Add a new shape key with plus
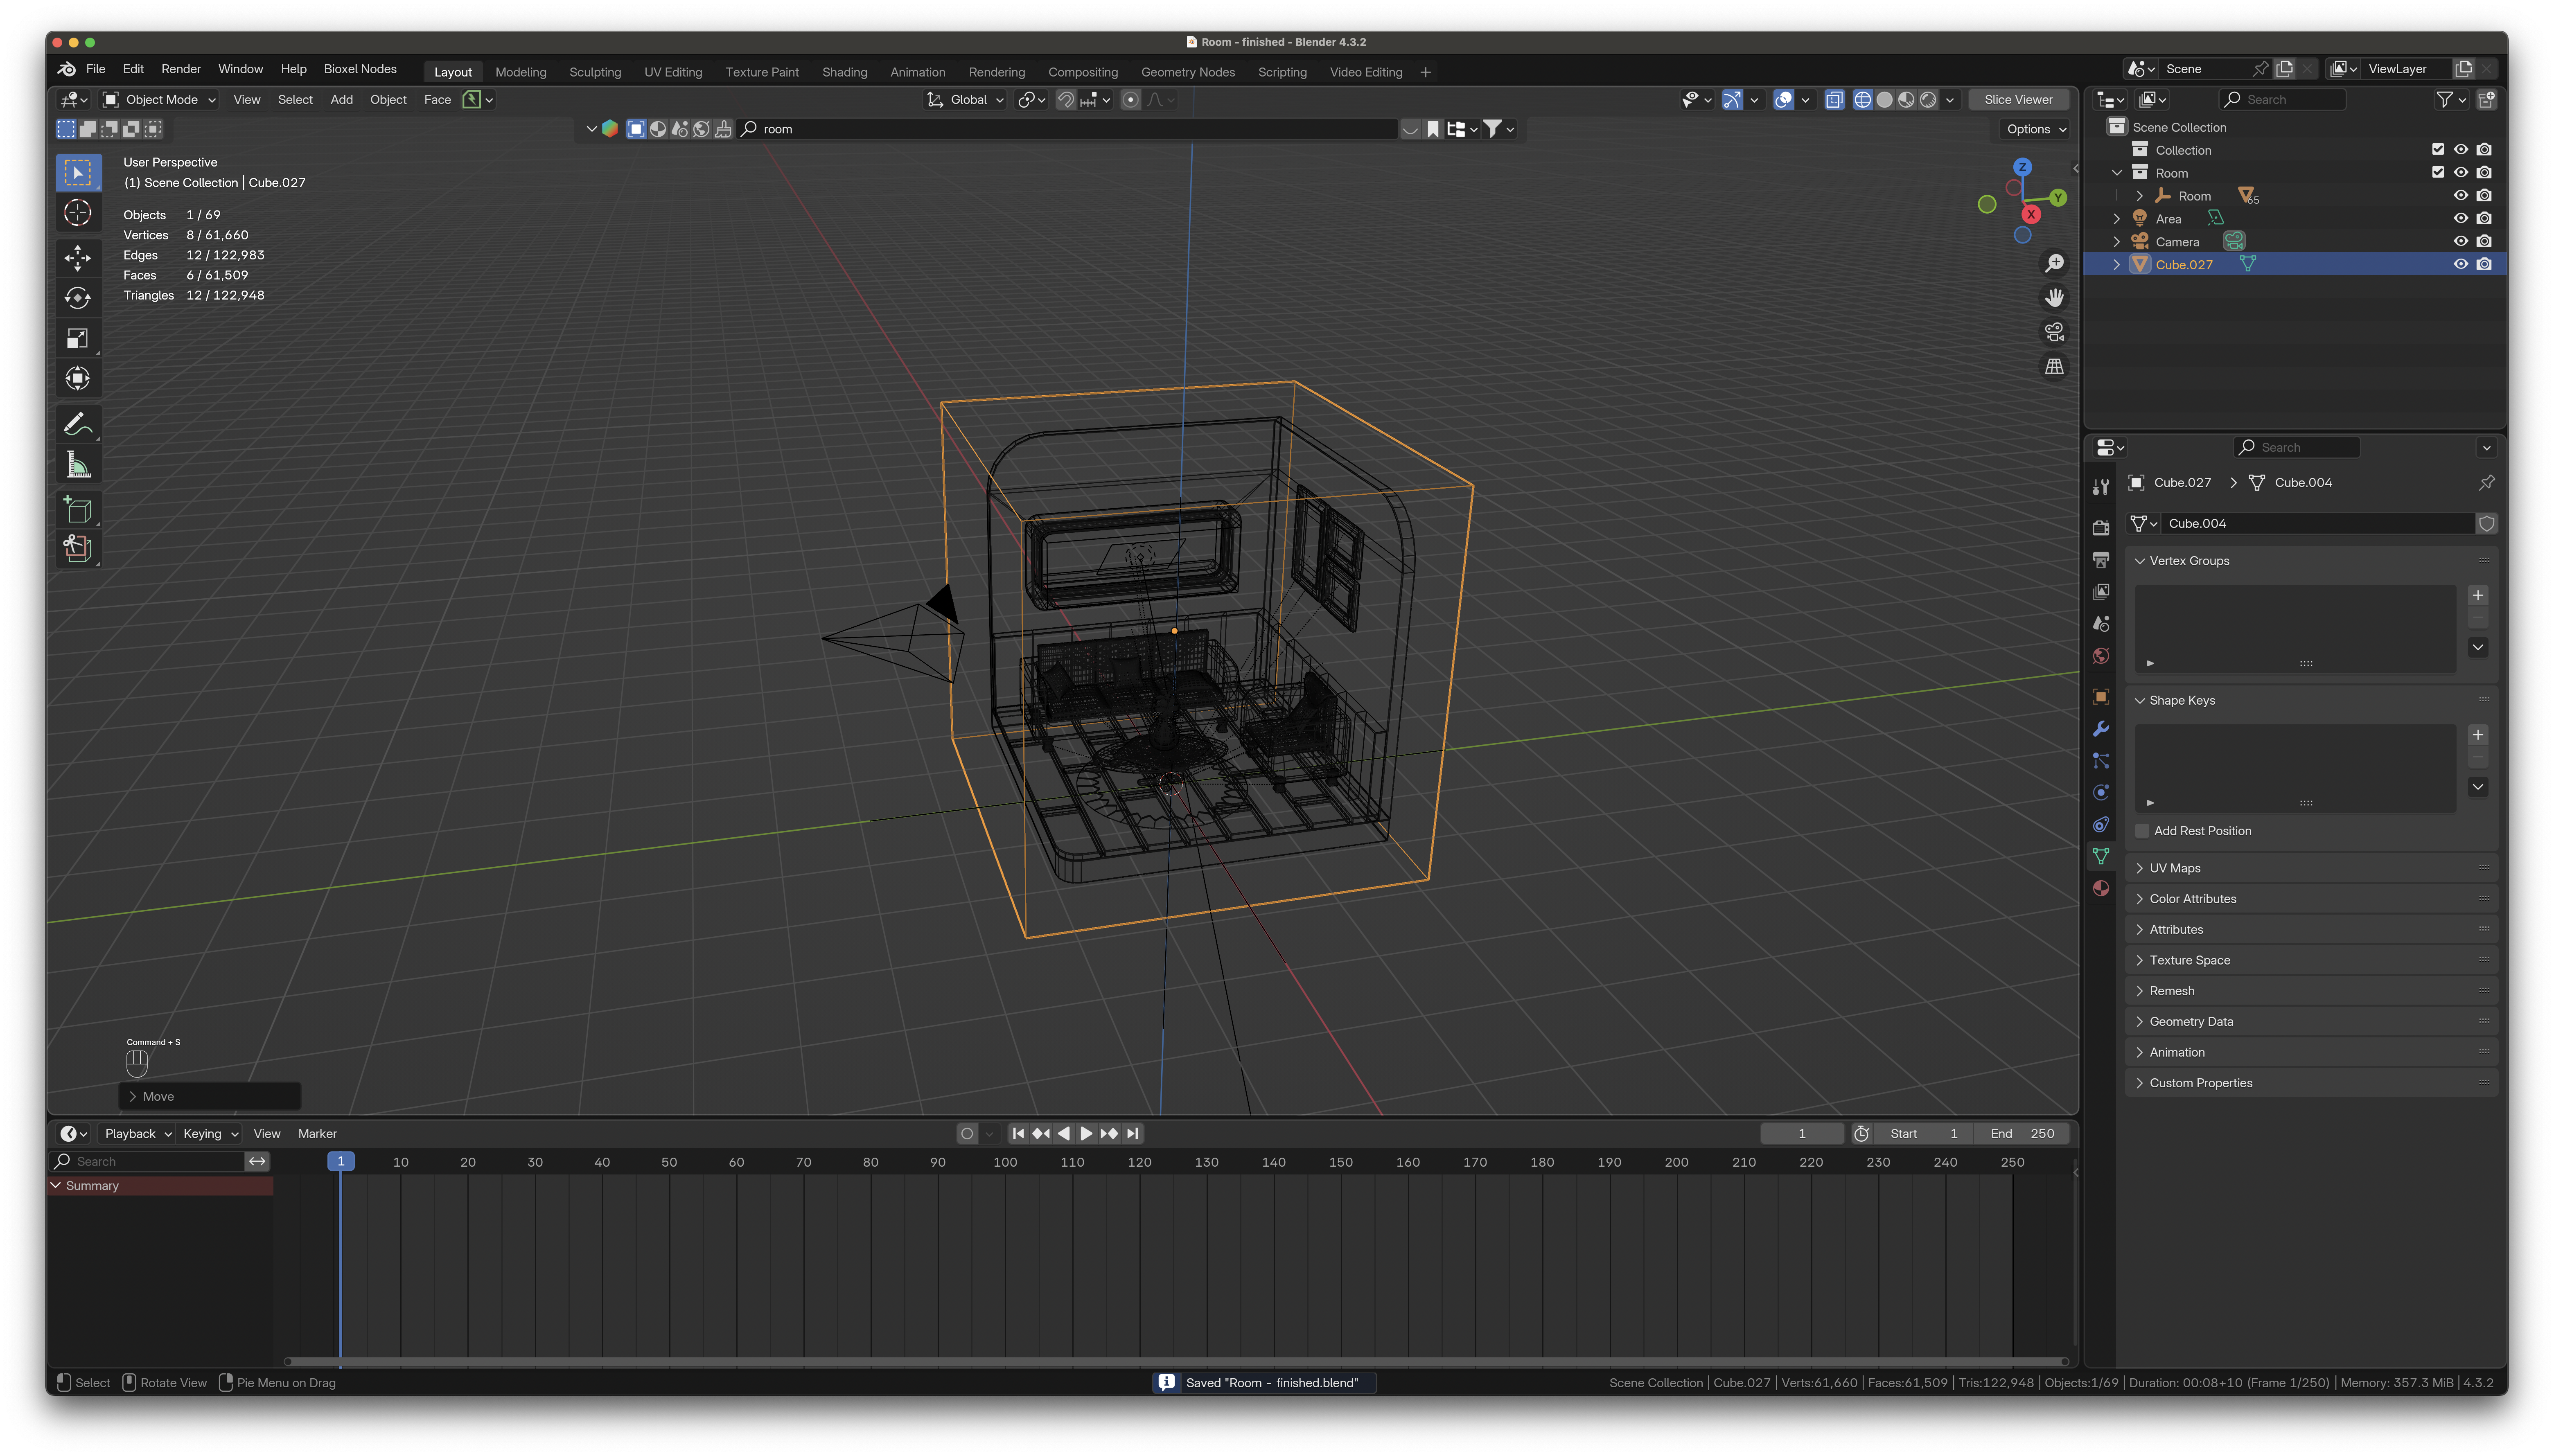 pyautogui.click(x=2478, y=735)
